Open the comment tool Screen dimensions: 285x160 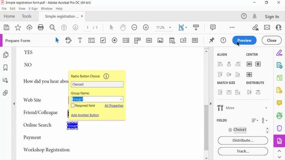tap(213, 28)
